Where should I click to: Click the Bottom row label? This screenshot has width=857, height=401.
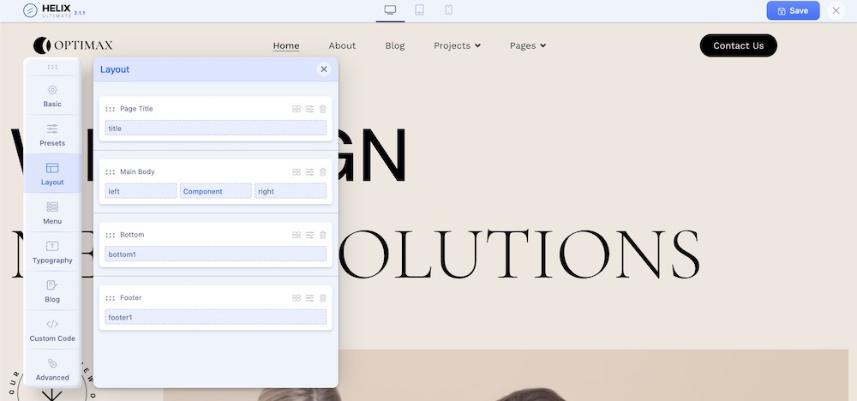coord(132,235)
